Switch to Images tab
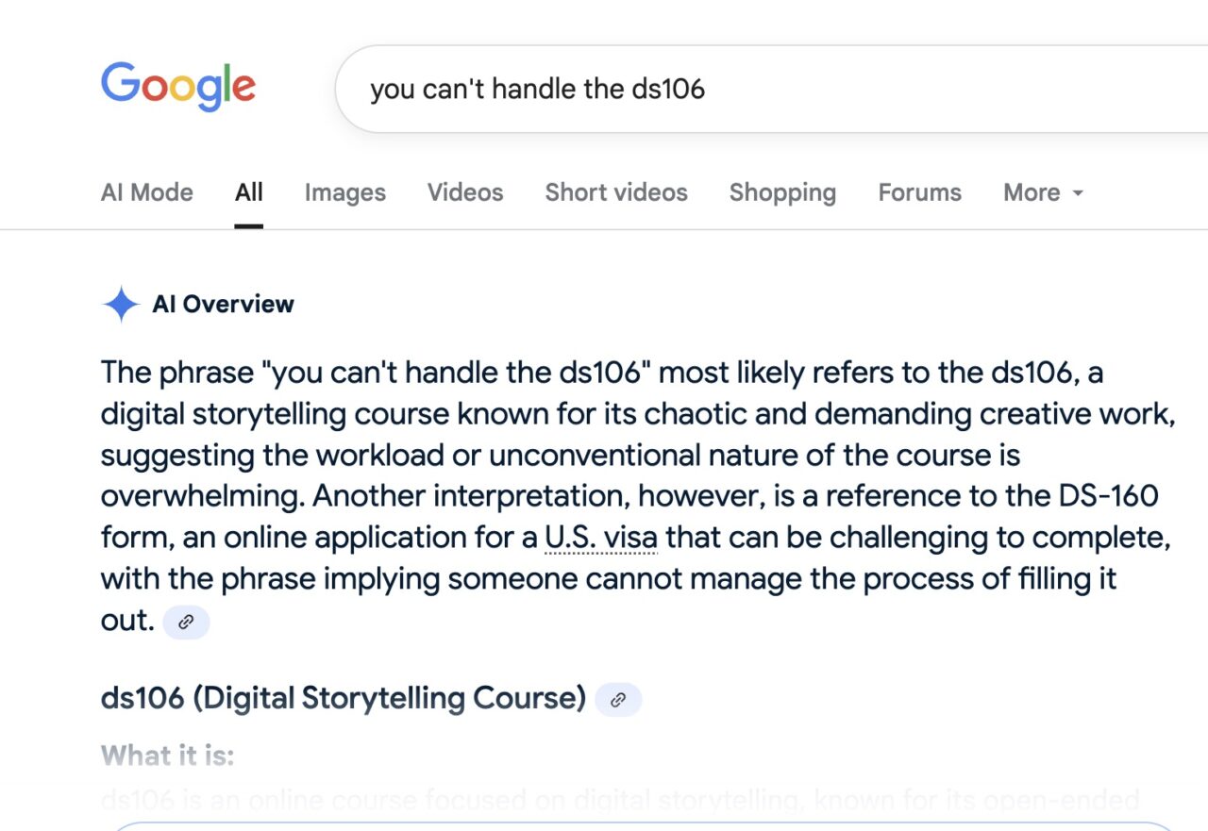This screenshot has width=1208, height=831. point(345,192)
